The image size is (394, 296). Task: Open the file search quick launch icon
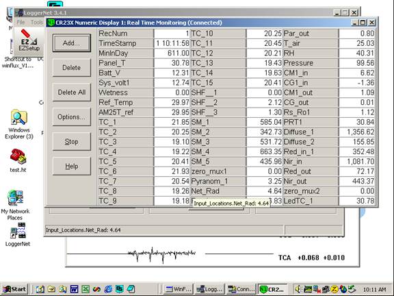click(x=63, y=289)
